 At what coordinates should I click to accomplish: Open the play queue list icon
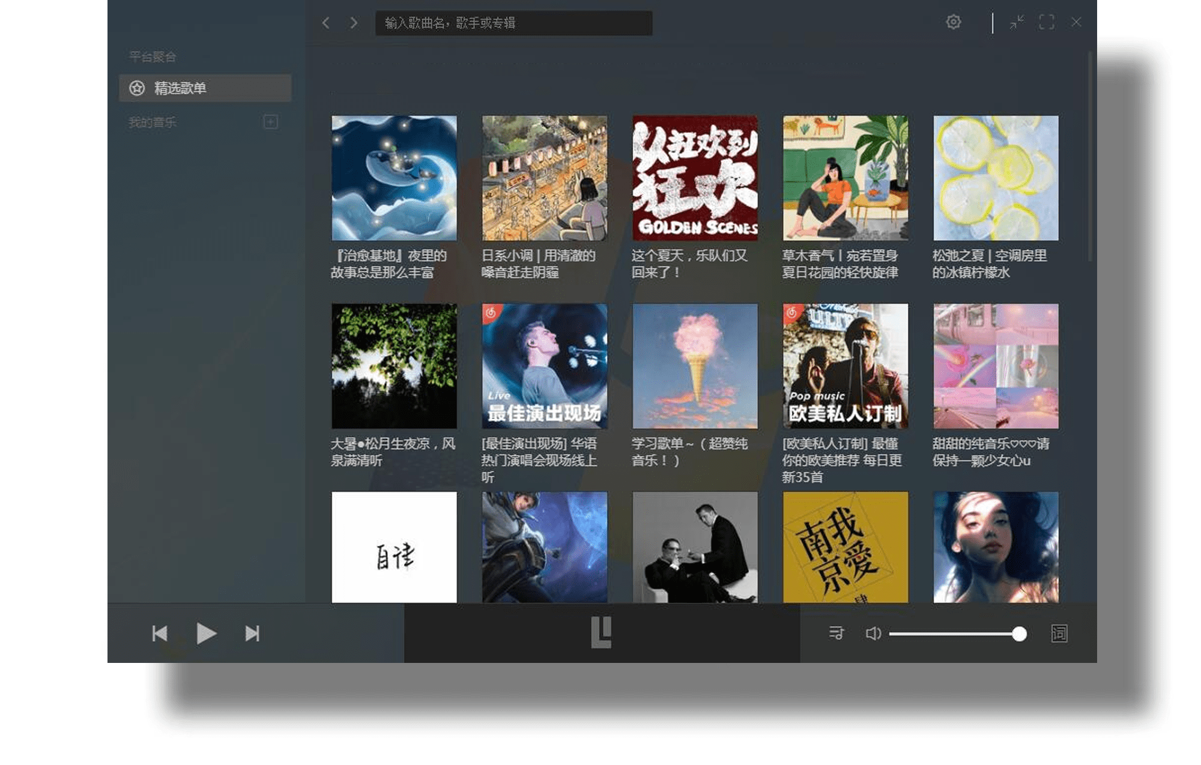tap(836, 633)
